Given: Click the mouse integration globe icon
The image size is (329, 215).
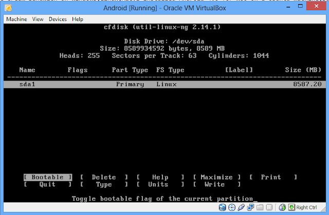Looking at the screenshot, I should pyautogui.click(x=282, y=207).
